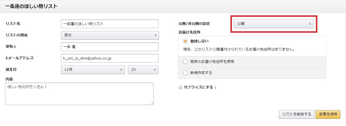This screenshot has height=126, width=346.
Task: Click the text about no linked delivery address
Action: click(x=239, y=49)
